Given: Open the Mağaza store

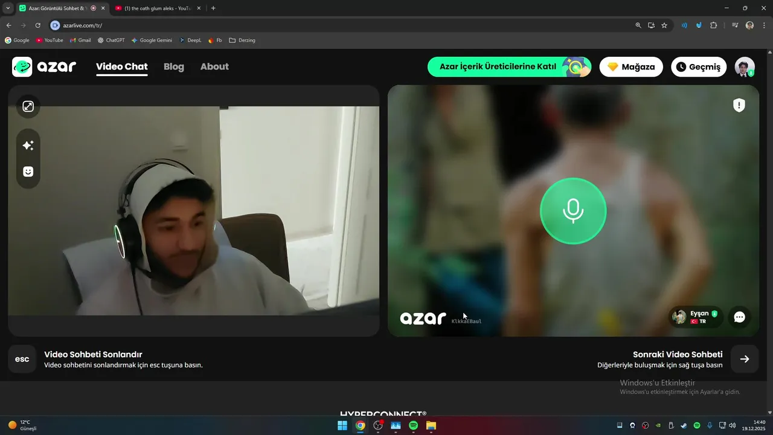Looking at the screenshot, I should [x=631, y=66].
